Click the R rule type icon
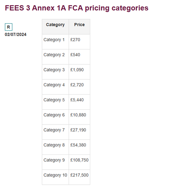This screenshot has width=182, height=187. 9,27
